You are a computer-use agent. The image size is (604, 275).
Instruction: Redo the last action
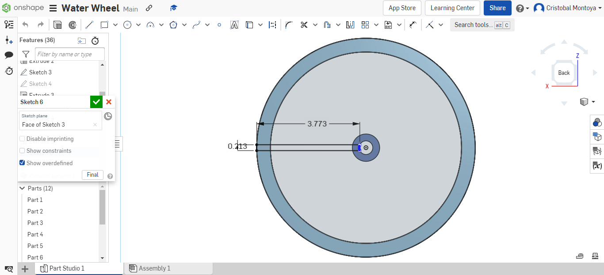pos(40,25)
